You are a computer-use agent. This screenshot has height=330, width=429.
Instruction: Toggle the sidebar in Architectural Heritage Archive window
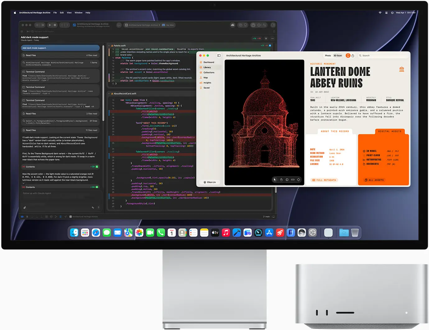[219, 55]
